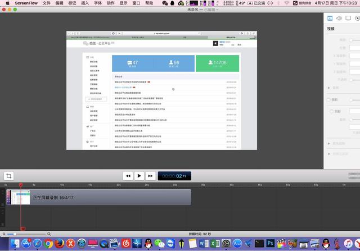The height and width of the screenshot is (251, 360).
Task: Open Photoshop from the dock
Action: [x=270, y=243]
